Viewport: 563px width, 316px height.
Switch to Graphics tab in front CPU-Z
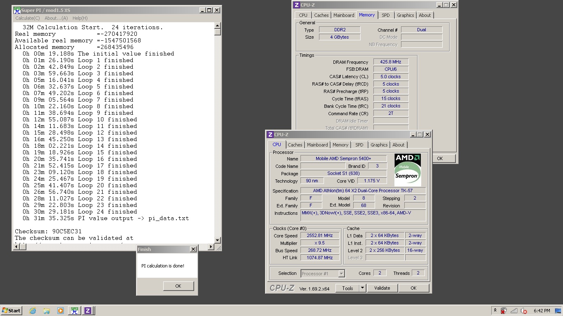point(379,145)
